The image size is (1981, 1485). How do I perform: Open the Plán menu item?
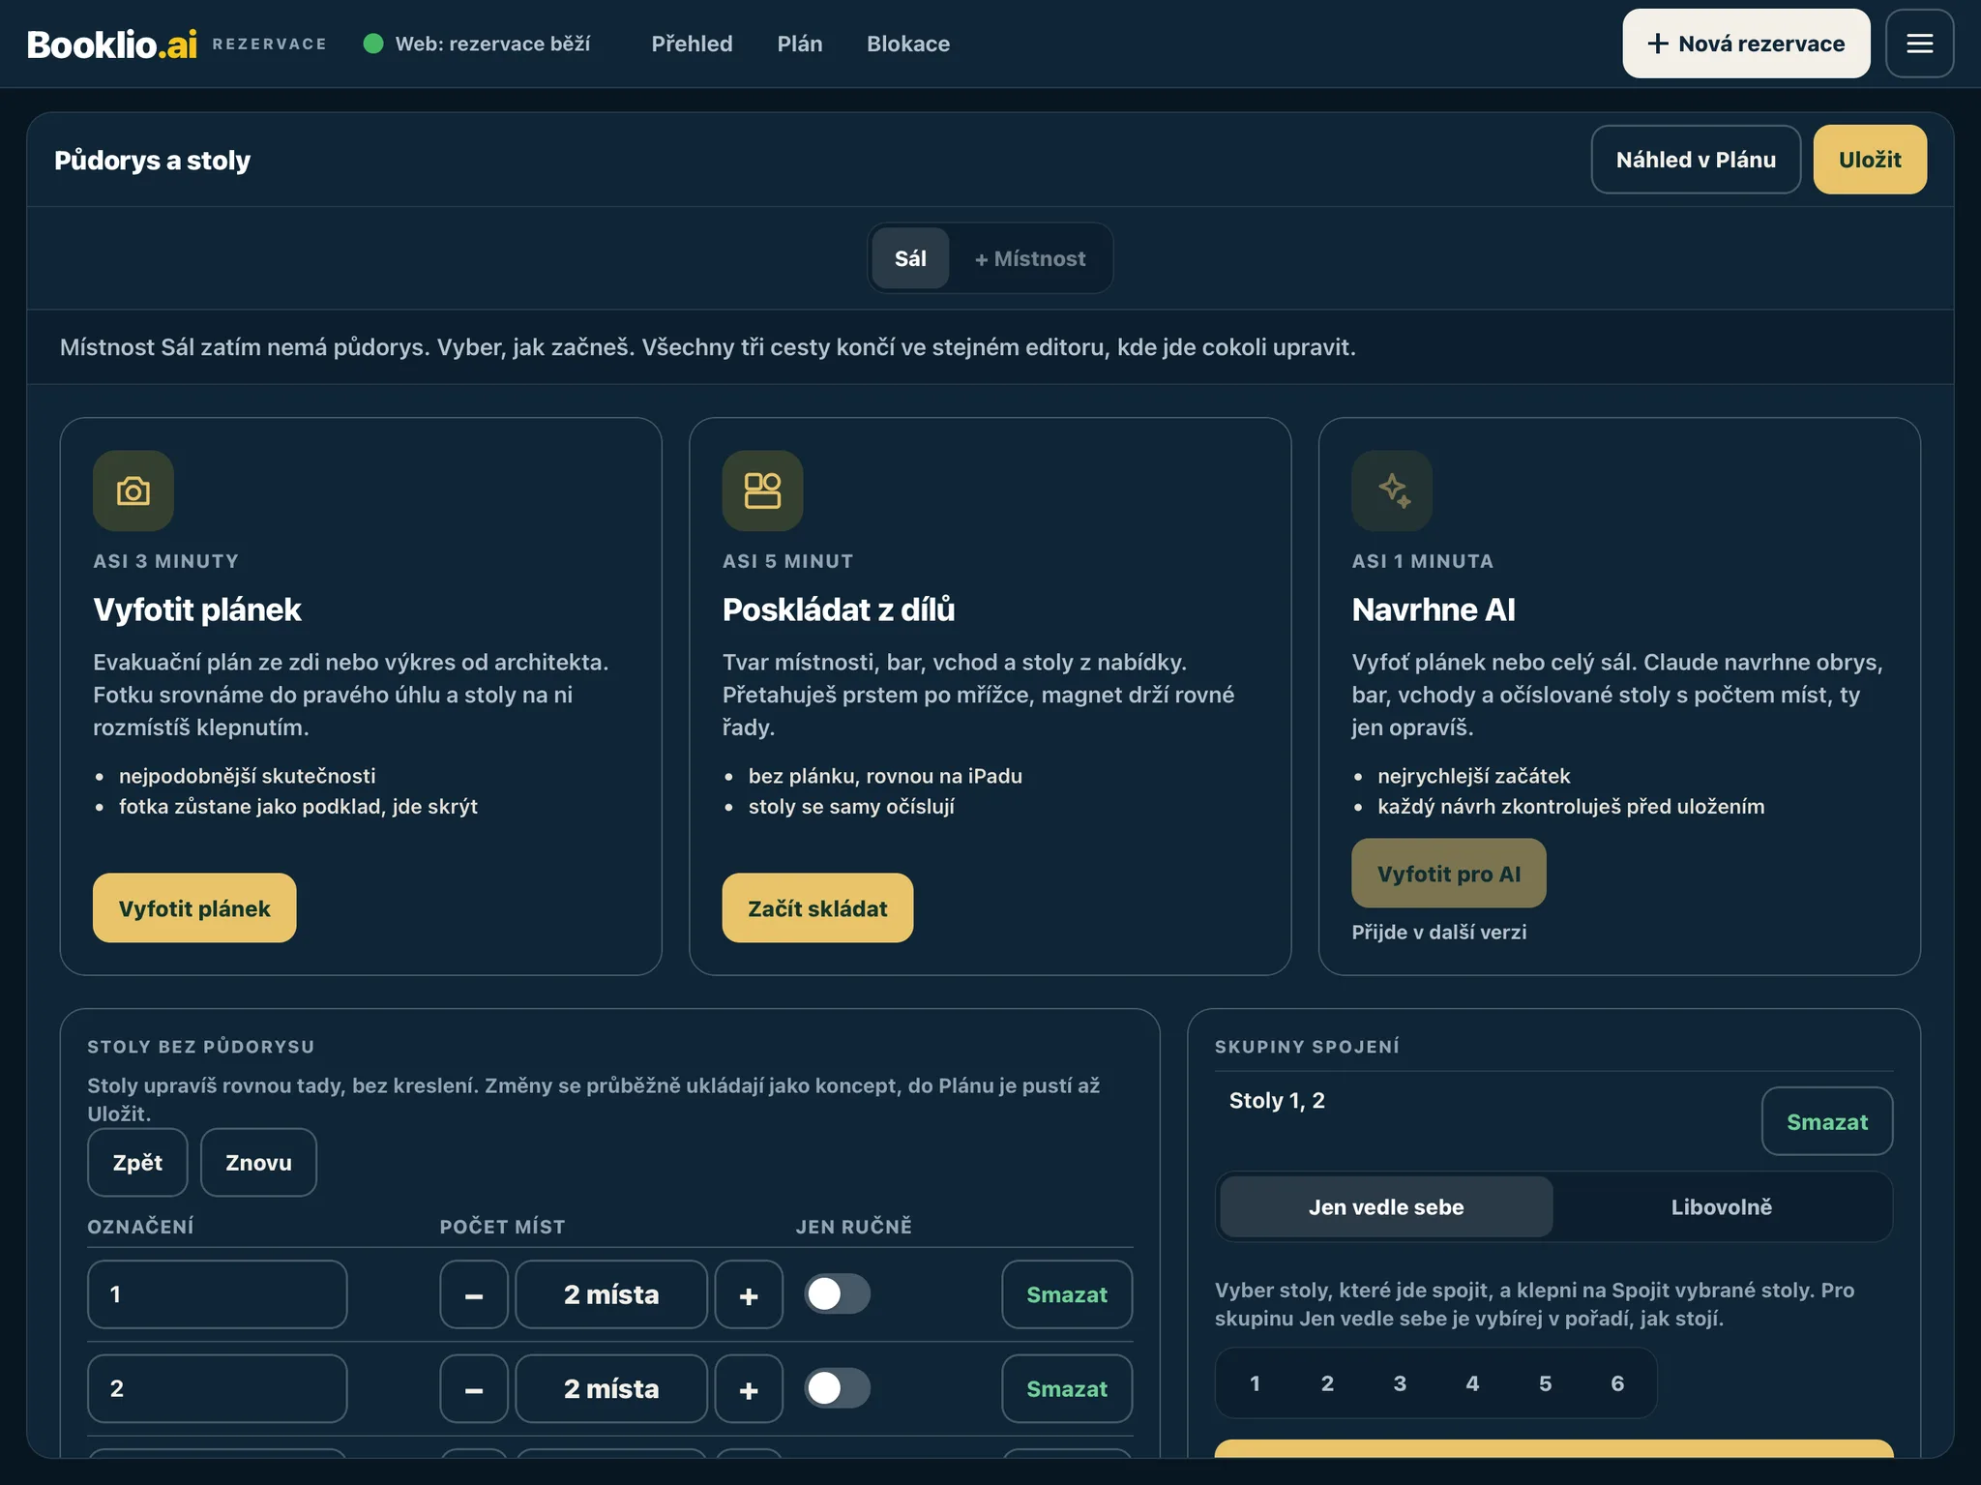(x=800, y=44)
